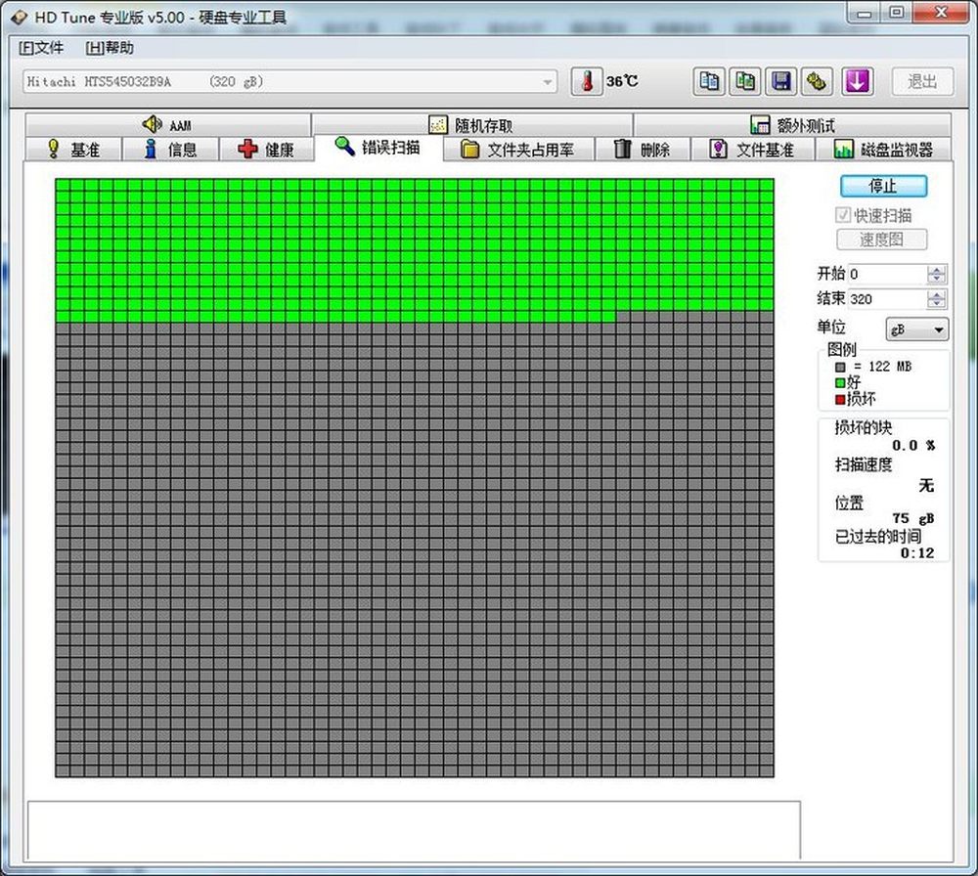
Task: Switch to the 基准 benchmark tab
Action: 73,150
